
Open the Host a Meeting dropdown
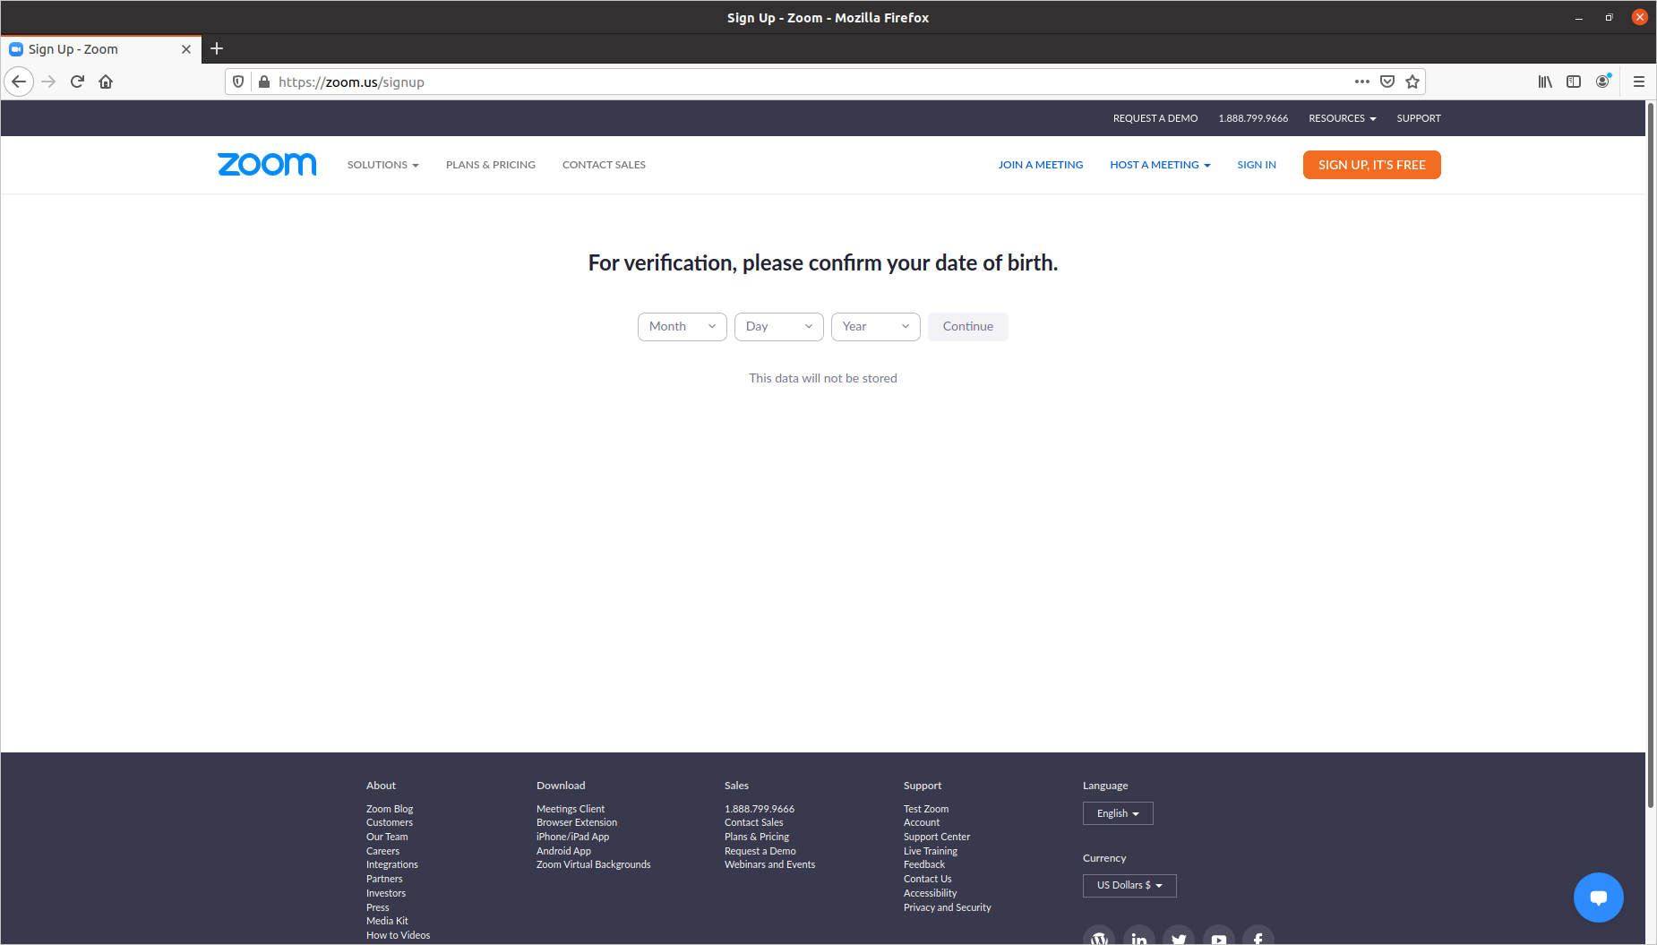[x=1160, y=165]
